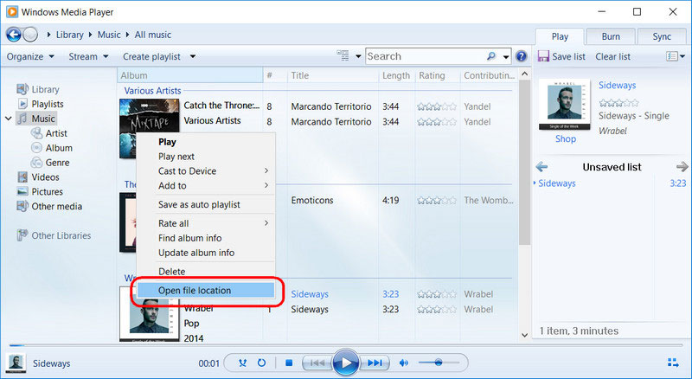Skip to the next track
The image size is (692, 379).
point(375,363)
